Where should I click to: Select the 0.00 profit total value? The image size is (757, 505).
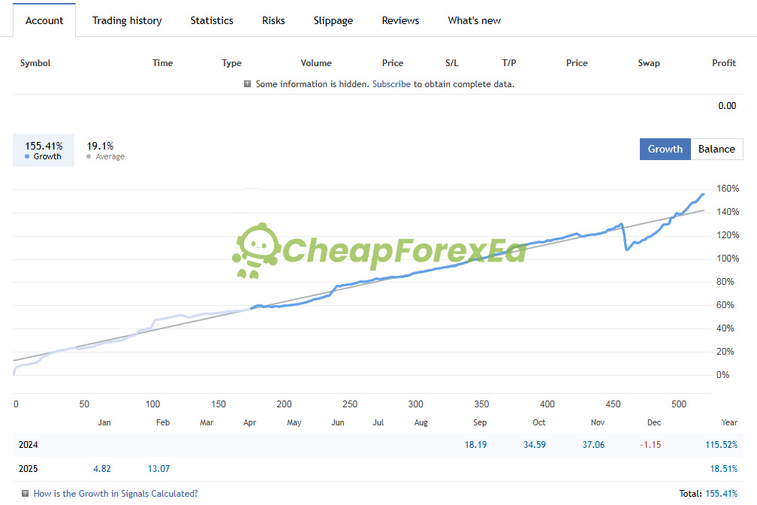point(727,106)
